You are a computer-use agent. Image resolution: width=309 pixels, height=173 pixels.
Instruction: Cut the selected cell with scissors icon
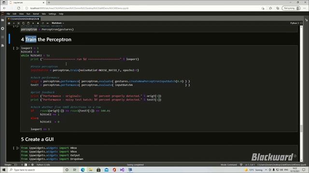18,23
